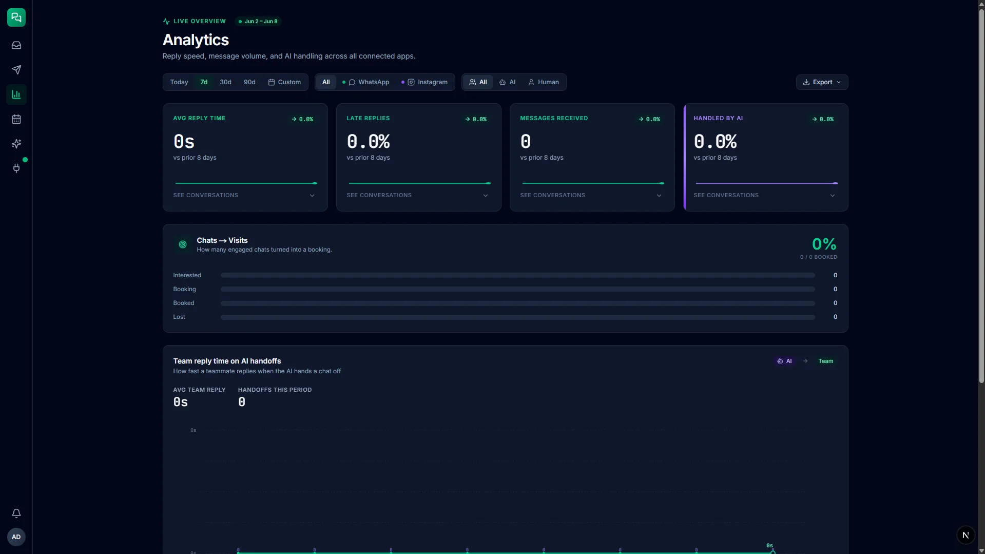
Task: Click See Conversations under Avg Reply Time
Action: [205, 196]
